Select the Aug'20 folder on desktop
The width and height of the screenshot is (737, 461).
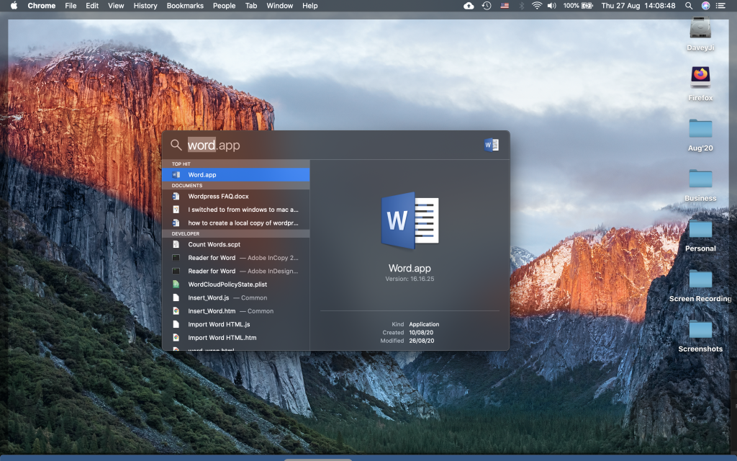tap(700, 134)
